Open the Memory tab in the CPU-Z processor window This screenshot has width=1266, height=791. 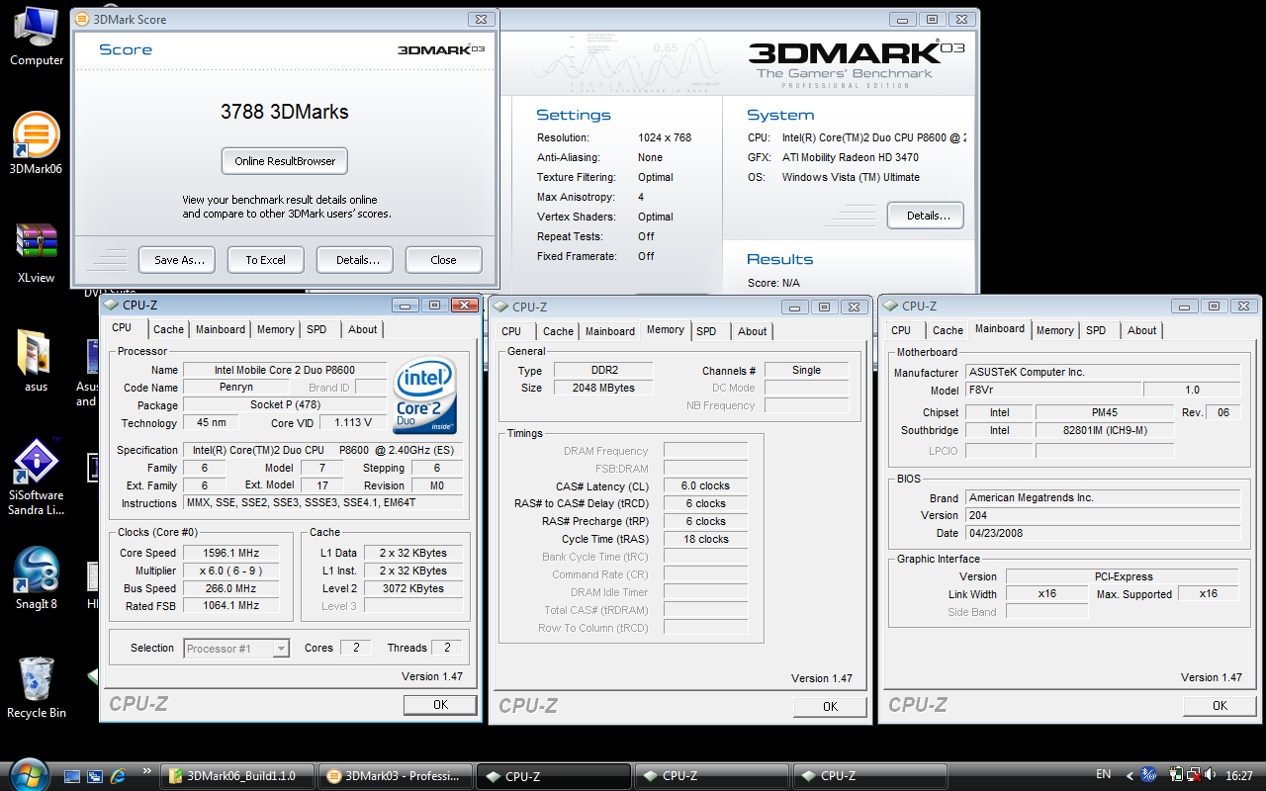275,329
